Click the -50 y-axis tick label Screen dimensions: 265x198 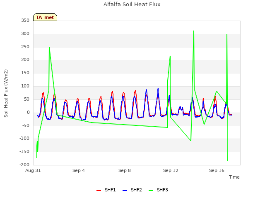[26, 125]
